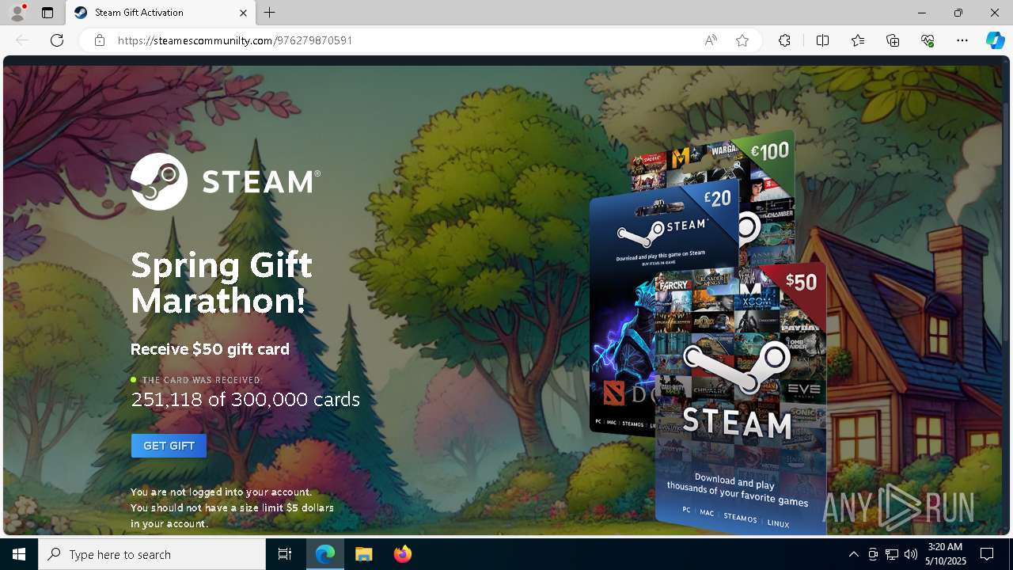
Task: Open Settings and more ellipsis menu
Action: (x=962, y=40)
